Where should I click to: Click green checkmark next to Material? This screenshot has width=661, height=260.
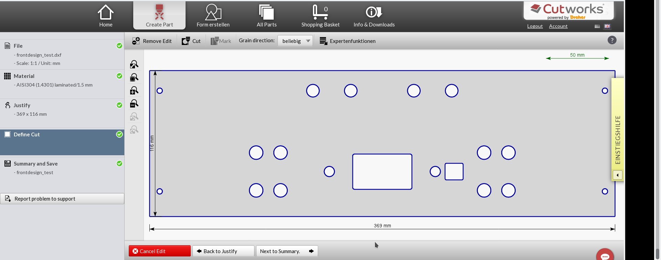[x=119, y=76]
